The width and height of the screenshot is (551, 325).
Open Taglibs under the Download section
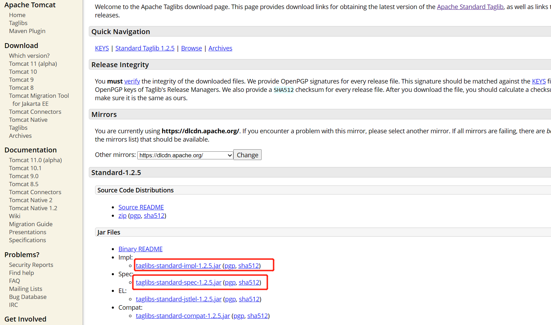[18, 128]
